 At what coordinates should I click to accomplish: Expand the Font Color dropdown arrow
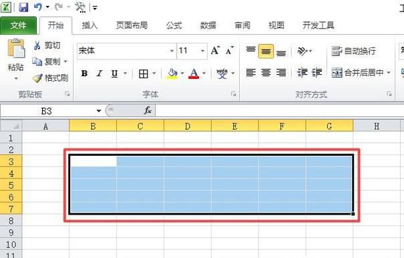point(204,74)
